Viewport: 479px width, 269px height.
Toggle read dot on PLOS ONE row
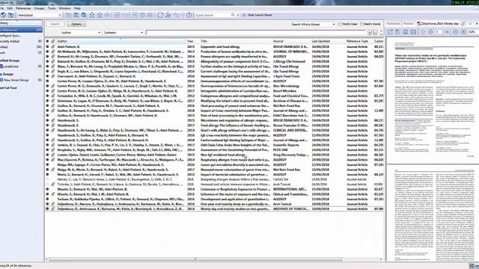47,149
